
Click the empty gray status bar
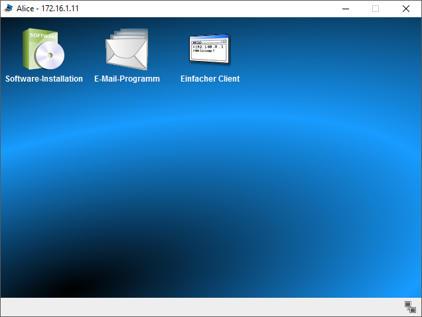pos(199,306)
